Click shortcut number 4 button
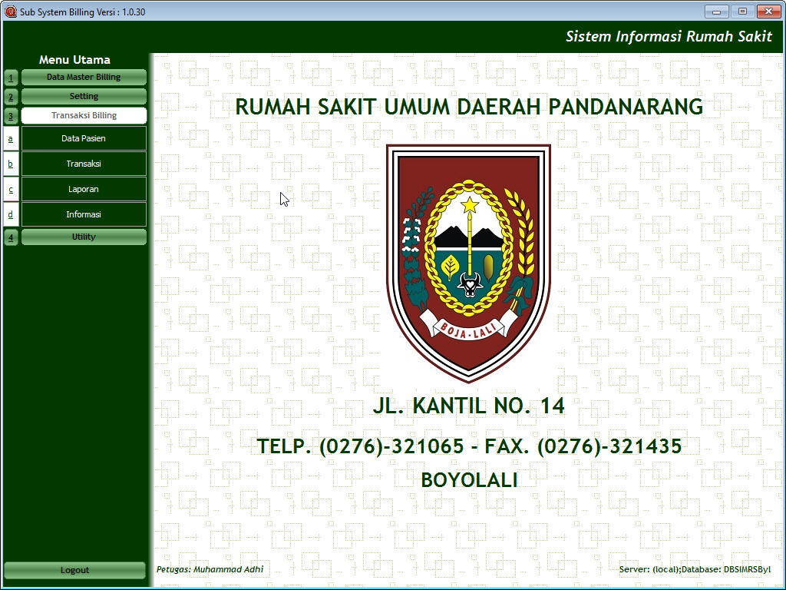This screenshot has width=786, height=590. tap(11, 237)
